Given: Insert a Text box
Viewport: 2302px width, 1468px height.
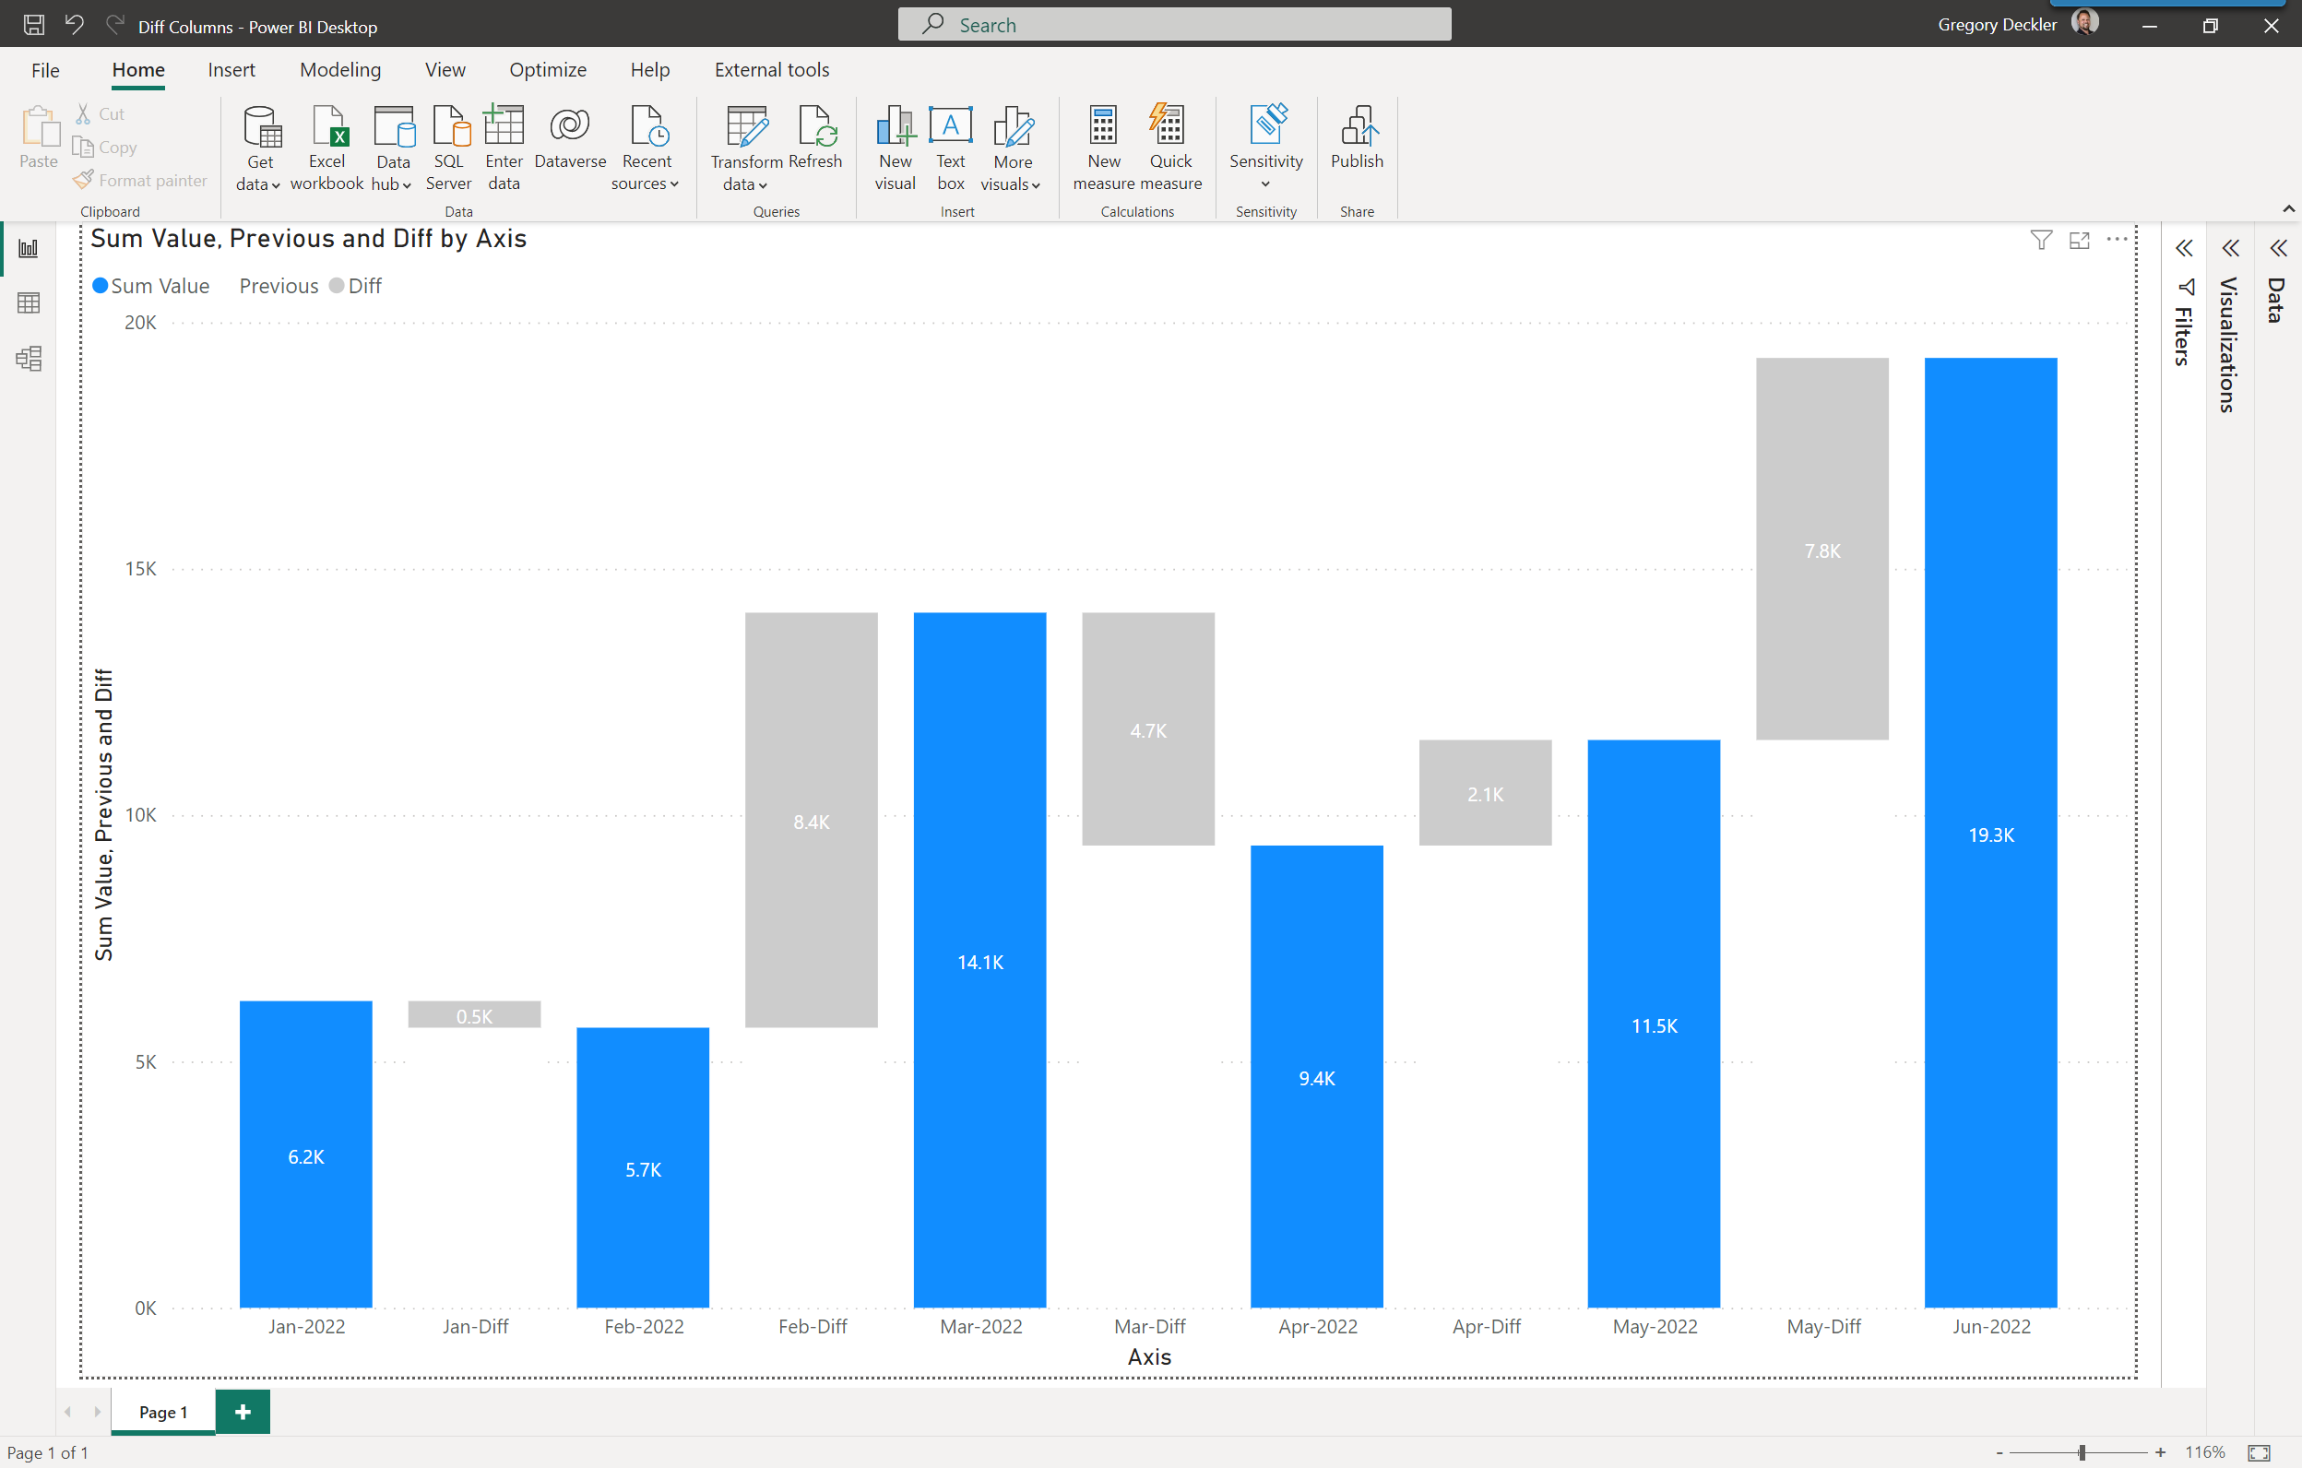Looking at the screenshot, I should (x=950, y=148).
